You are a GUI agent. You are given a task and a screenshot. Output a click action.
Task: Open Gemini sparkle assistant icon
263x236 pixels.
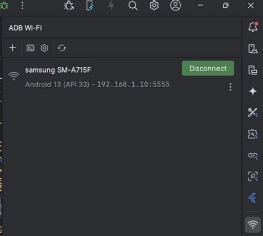tap(252, 92)
